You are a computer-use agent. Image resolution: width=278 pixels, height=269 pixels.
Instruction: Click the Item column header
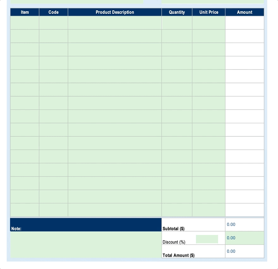24,12
